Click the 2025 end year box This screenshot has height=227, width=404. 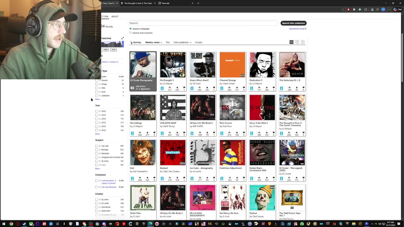(x=113, y=49)
